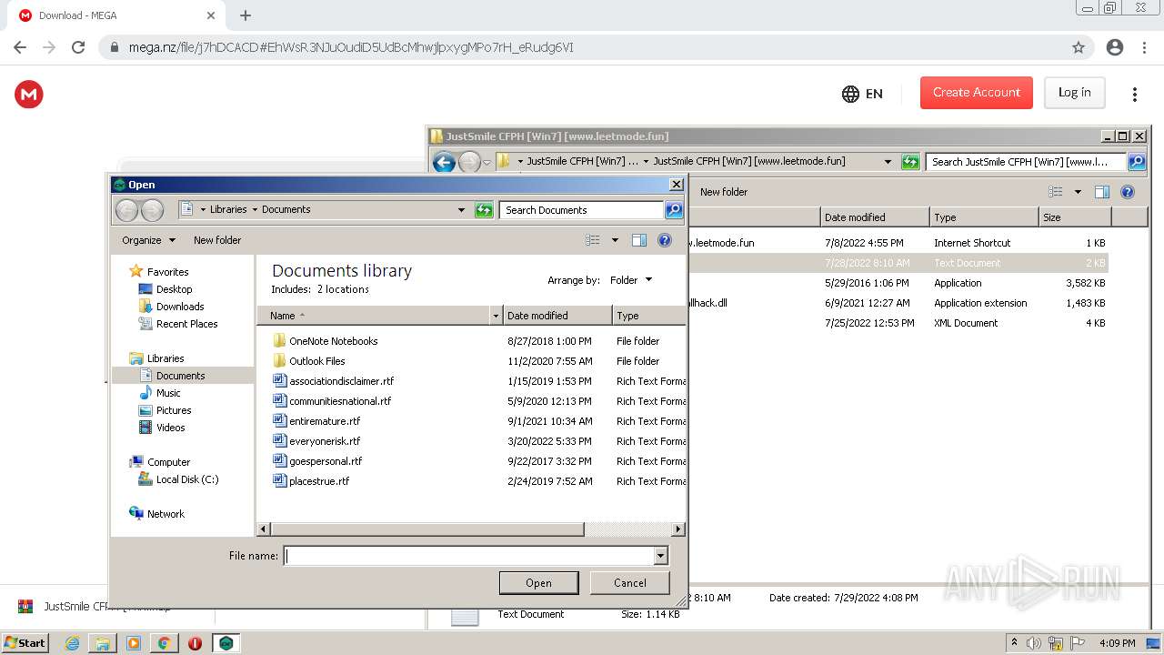Sort by the Date modified column in the Open dialog
Viewport: 1164px width, 655px height.
tap(557, 316)
